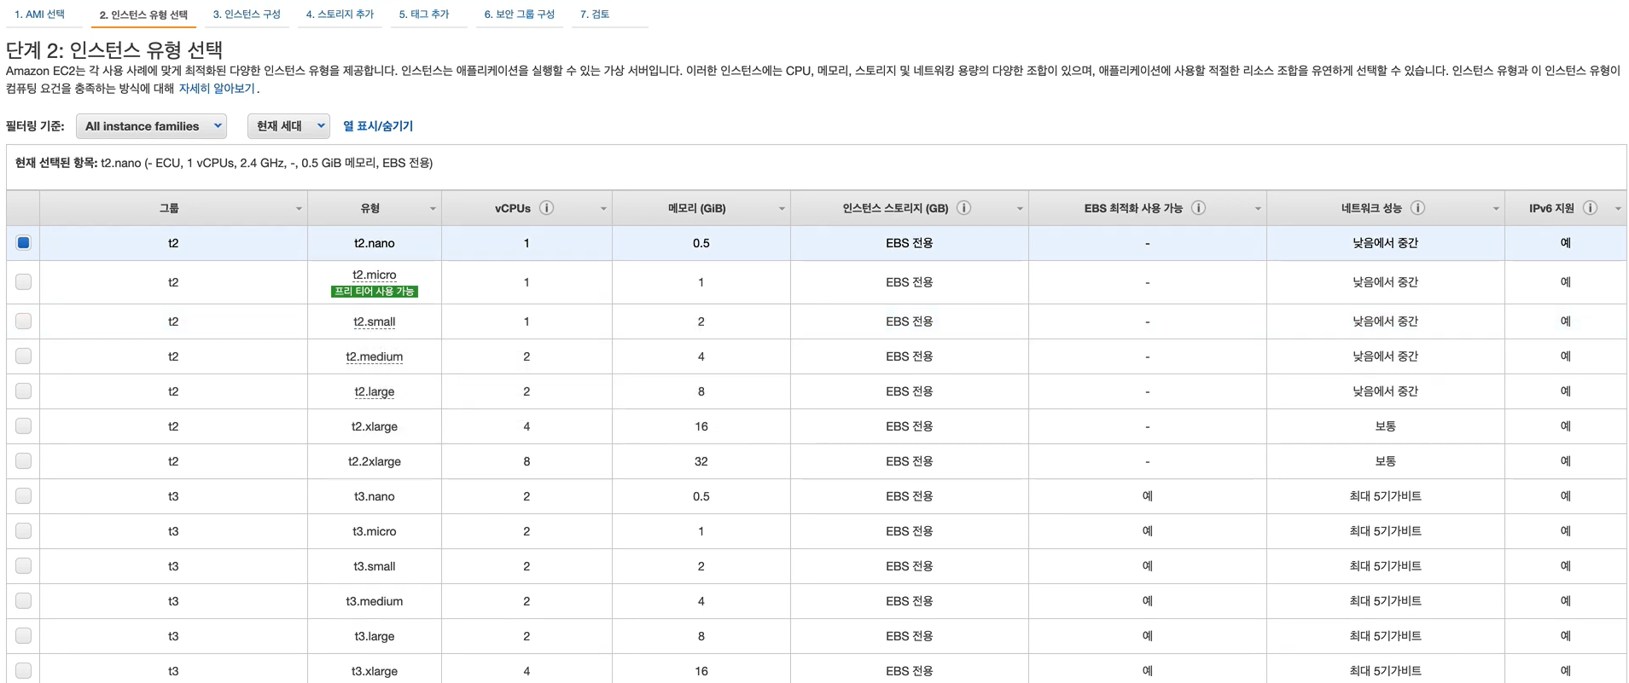The width and height of the screenshot is (1629, 683).
Task: Select the t2.2xlarge instance checkbox
Action: (x=24, y=461)
